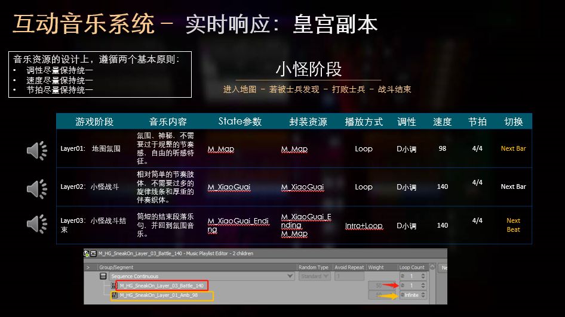Image resolution: width=565 pixels, height=317 pixels.
Task: Click the Music Playlist Editor title bar icon
Action: point(93,254)
